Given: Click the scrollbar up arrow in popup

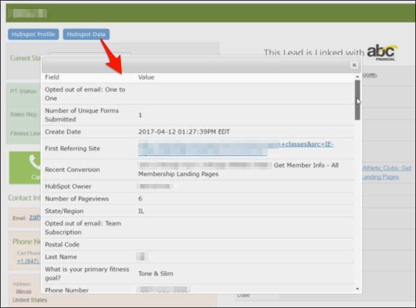Looking at the screenshot, I should 358,76.
